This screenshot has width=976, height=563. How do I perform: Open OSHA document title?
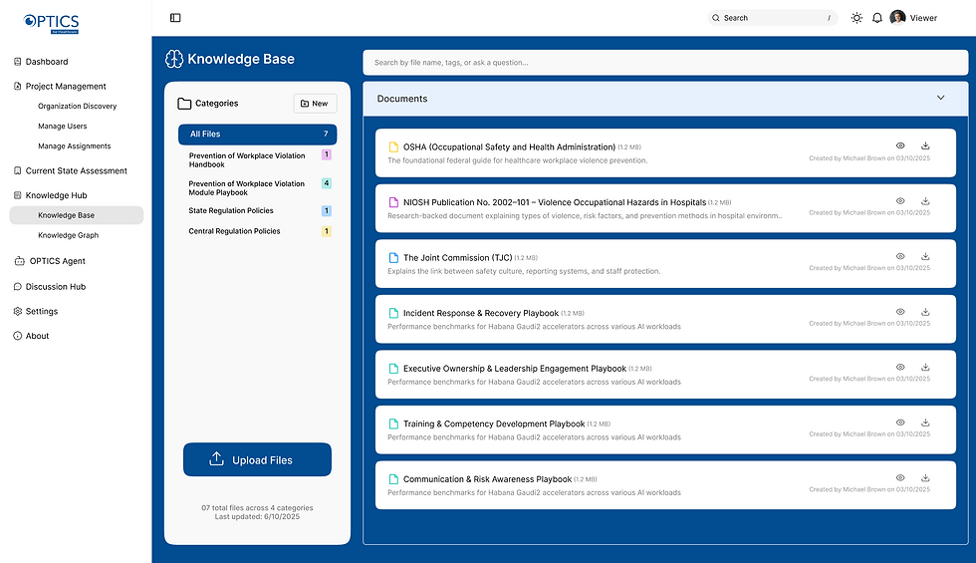(509, 147)
